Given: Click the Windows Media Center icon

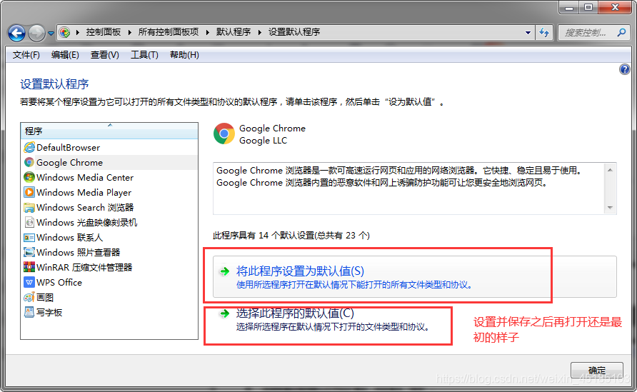Looking at the screenshot, I should [x=29, y=178].
